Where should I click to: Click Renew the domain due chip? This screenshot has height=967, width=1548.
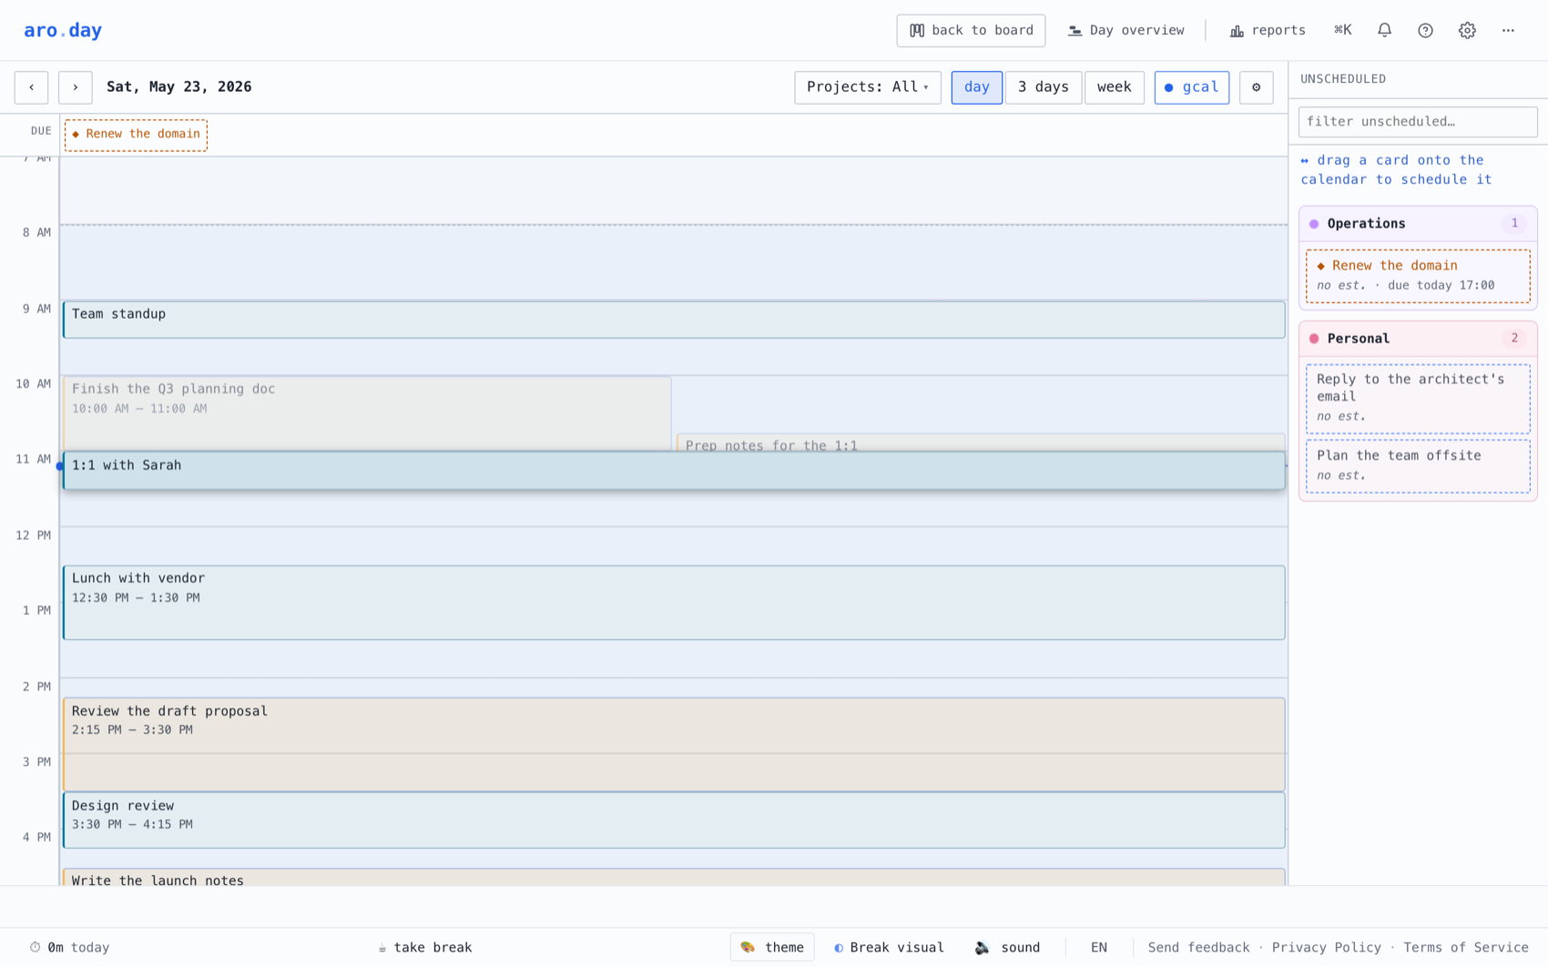pos(136,135)
